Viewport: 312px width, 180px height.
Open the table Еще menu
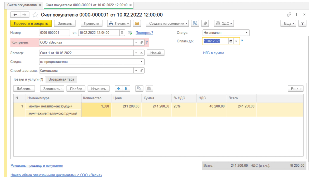click(x=295, y=89)
